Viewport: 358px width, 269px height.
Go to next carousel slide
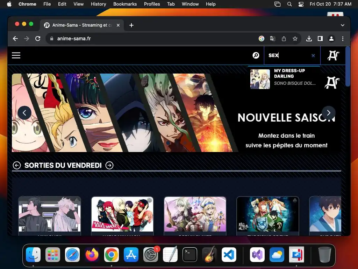coord(328,112)
